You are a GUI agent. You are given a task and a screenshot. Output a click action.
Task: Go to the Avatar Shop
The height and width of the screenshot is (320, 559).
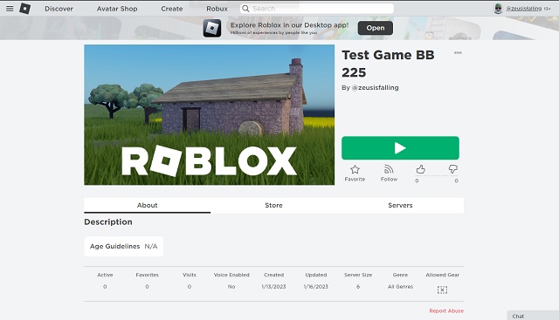[x=117, y=9]
